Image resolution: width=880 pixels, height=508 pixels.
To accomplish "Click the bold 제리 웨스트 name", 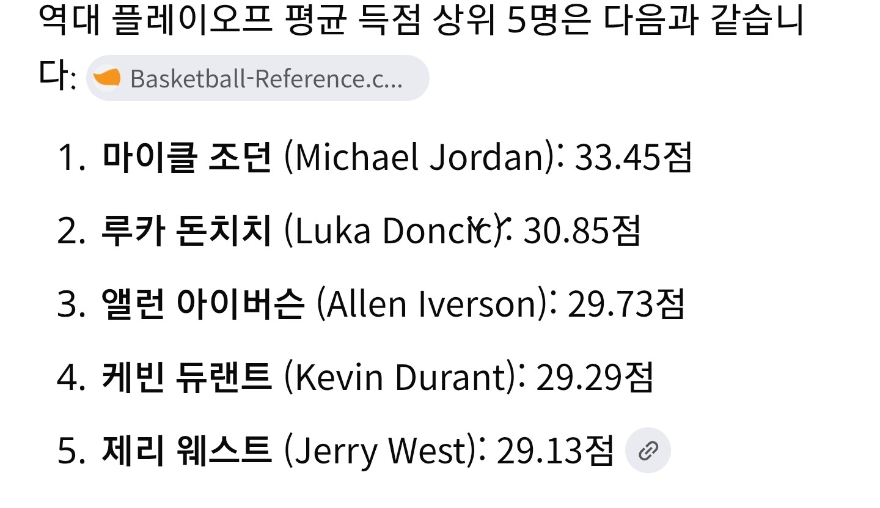I will [186, 451].
